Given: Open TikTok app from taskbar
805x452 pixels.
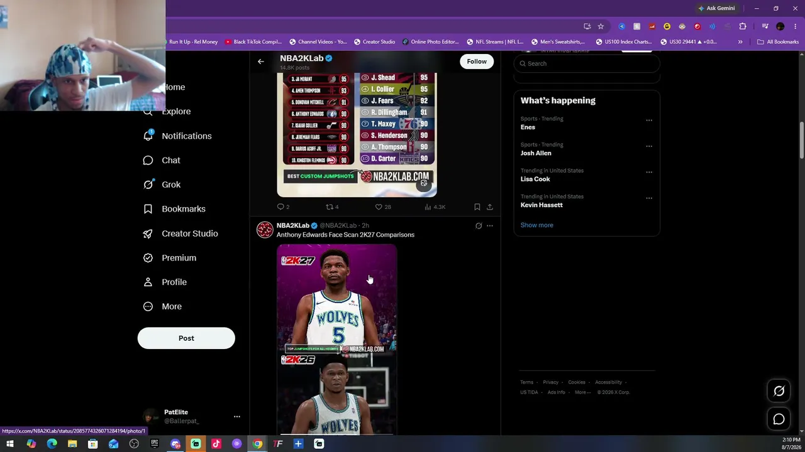Looking at the screenshot, I should coord(216,444).
